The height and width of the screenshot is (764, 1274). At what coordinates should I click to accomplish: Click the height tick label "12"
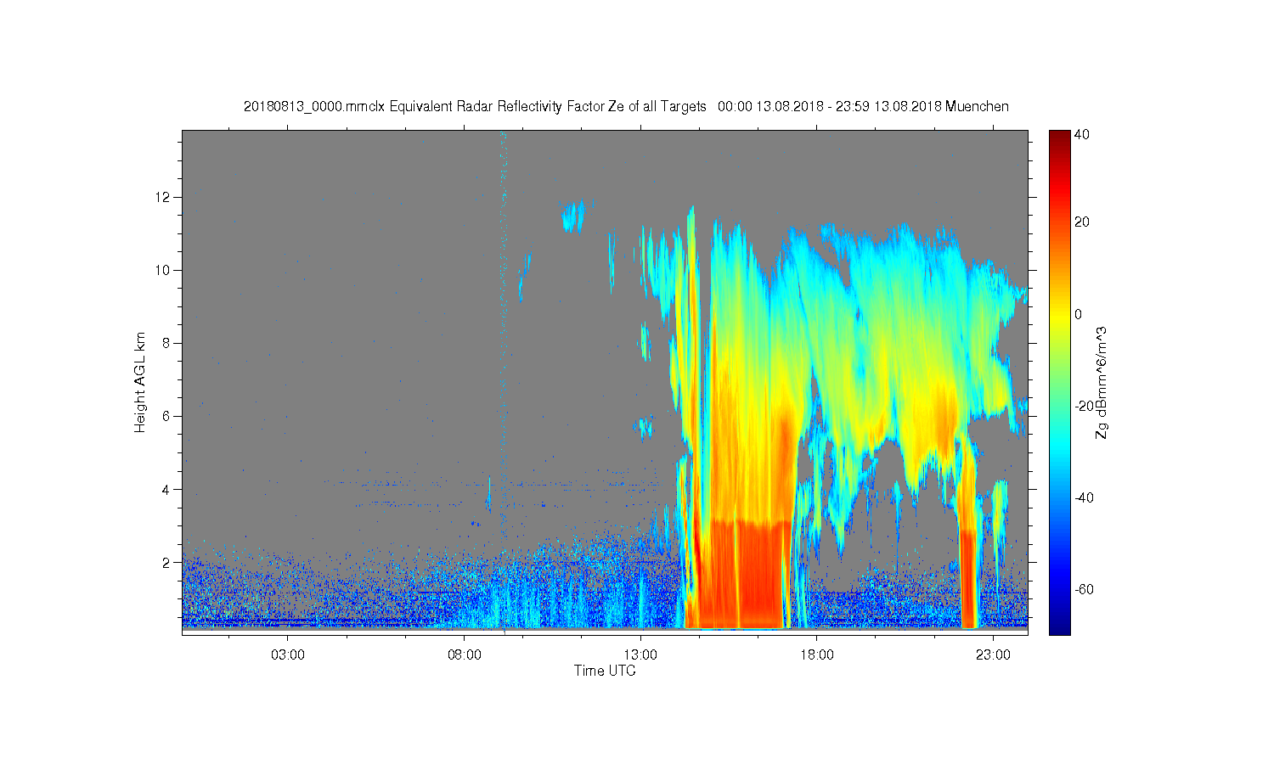tap(163, 197)
